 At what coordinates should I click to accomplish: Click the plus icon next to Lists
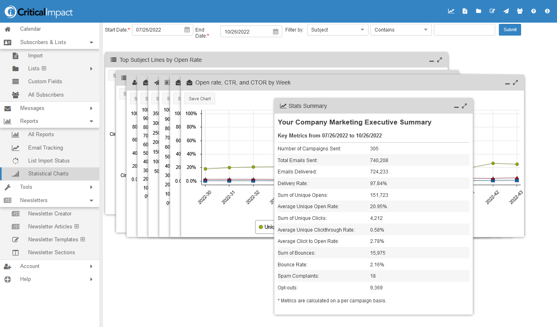44,68
